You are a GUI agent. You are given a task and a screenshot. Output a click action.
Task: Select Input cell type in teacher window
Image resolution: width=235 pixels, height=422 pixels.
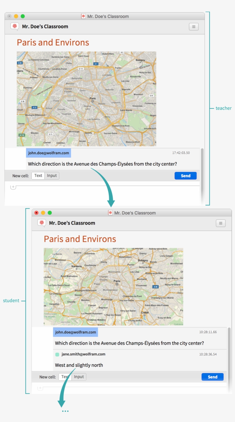coord(52,176)
